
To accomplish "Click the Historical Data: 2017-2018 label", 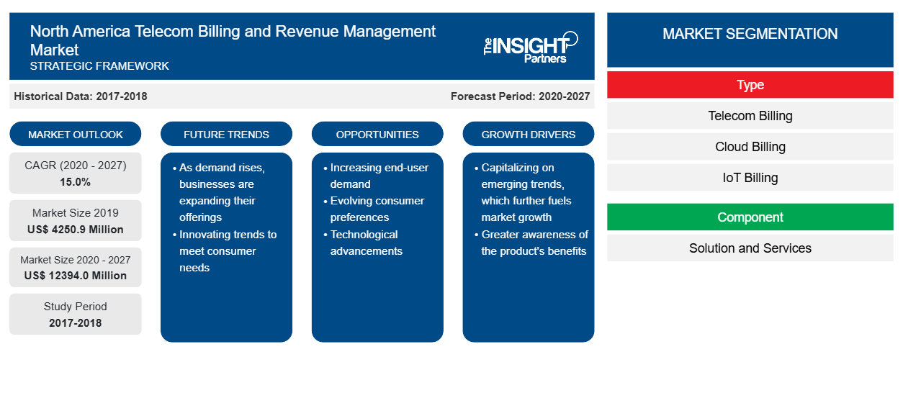I will [81, 96].
